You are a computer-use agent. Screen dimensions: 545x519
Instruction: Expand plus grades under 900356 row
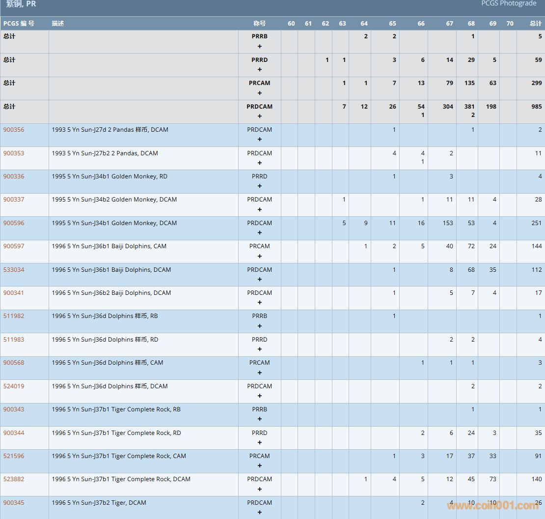(x=260, y=140)
